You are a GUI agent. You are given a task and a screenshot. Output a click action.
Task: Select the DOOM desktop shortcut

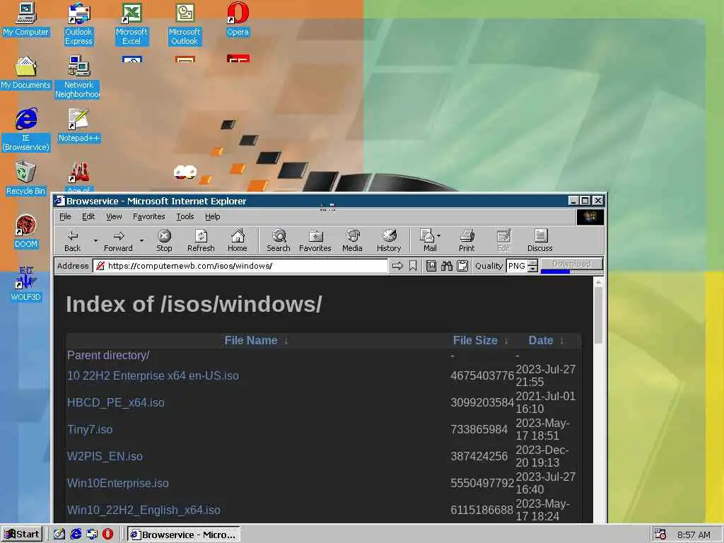tap(26, 231)
